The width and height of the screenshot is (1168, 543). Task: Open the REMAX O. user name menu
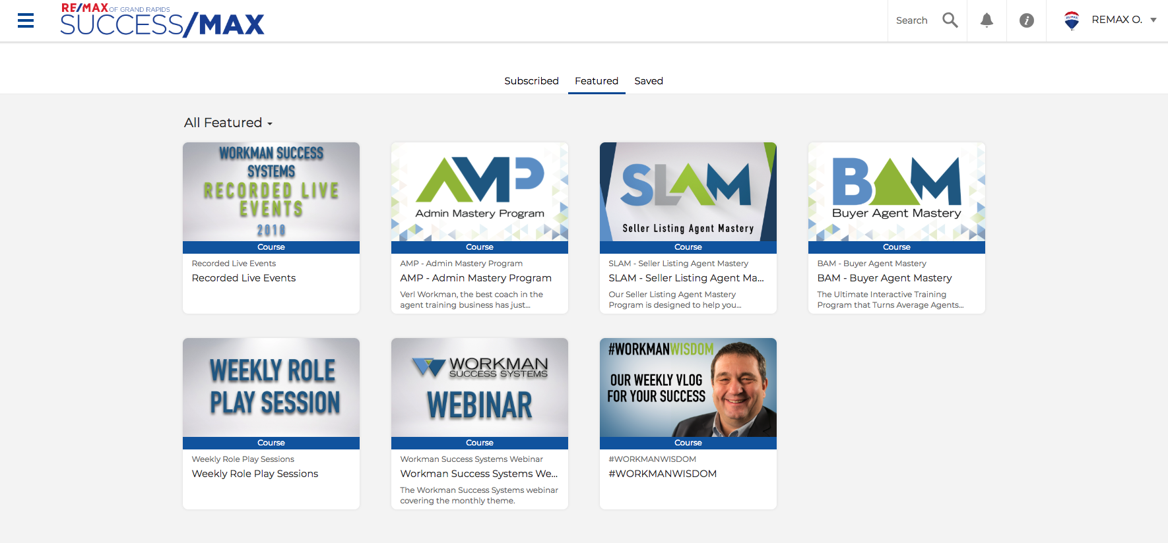[1117, 20]
